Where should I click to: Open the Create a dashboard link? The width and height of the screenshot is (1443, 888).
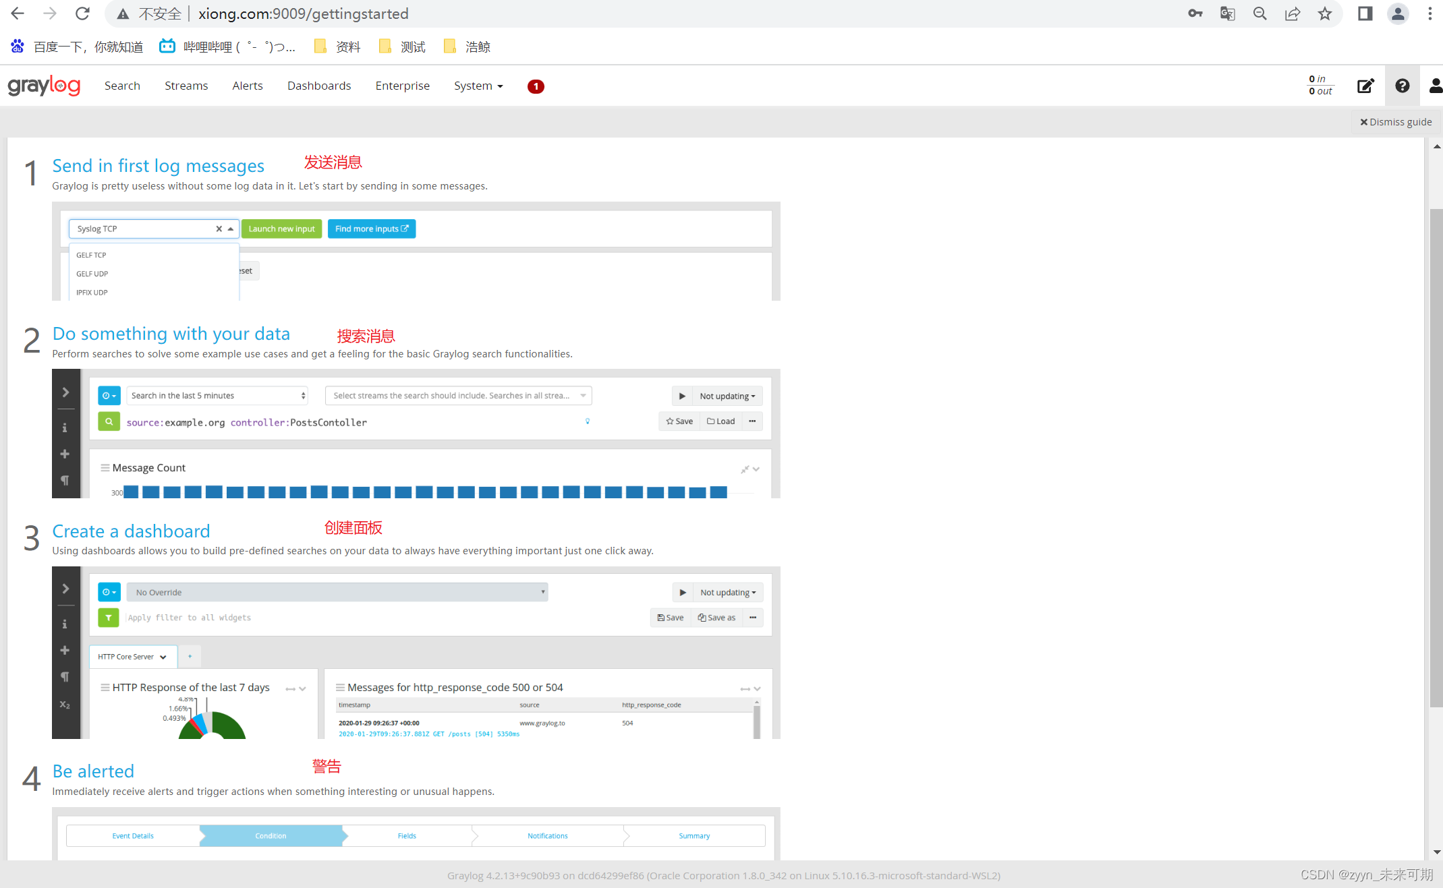click(132, 531)
